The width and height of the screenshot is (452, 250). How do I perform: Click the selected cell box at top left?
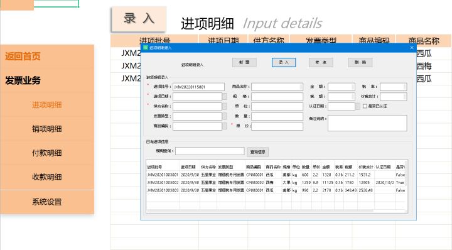point(56,4)
